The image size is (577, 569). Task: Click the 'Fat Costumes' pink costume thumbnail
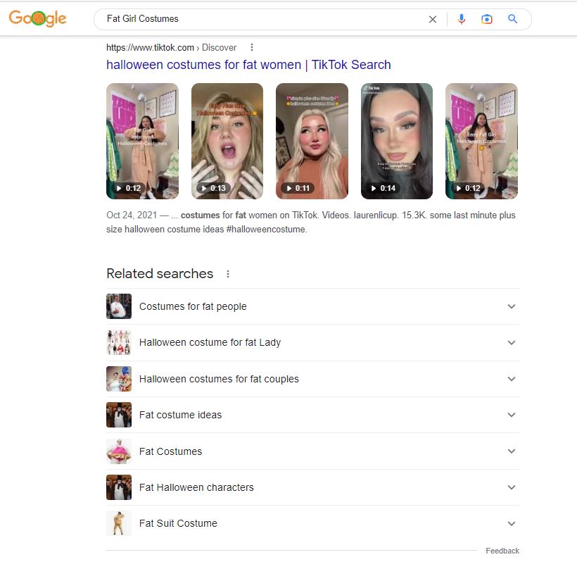point(119,451)
